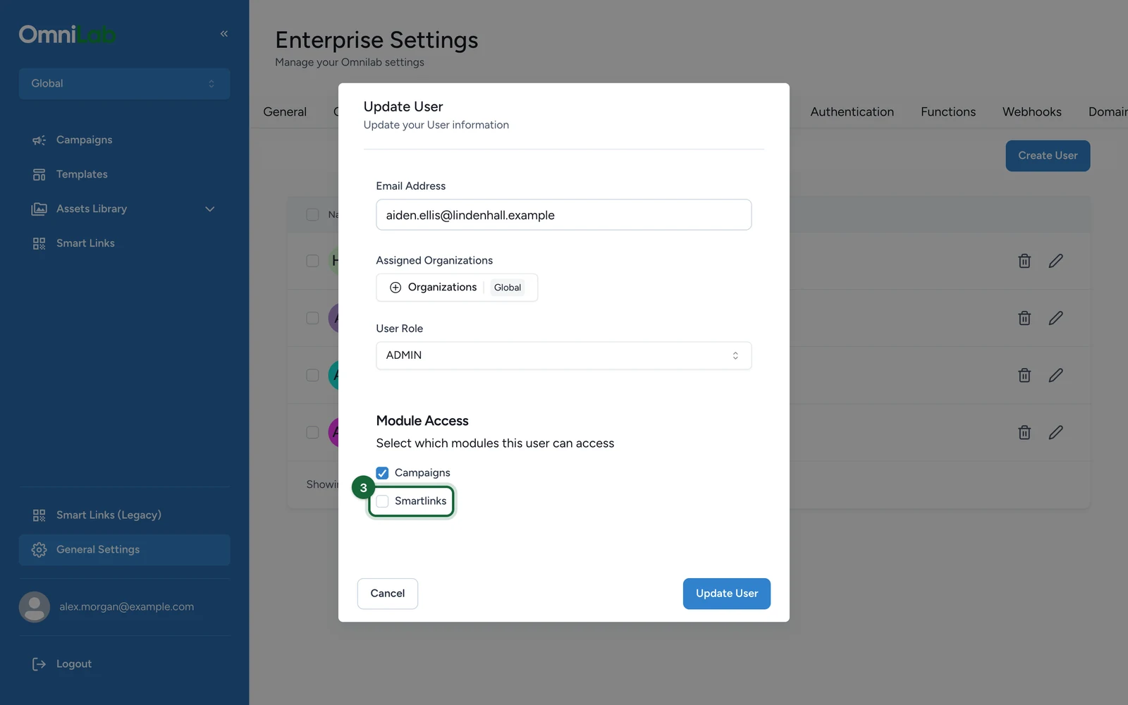Click alex.morgan@example.com account text
This screenshot has width=1128, height=705.
point(126,606)
